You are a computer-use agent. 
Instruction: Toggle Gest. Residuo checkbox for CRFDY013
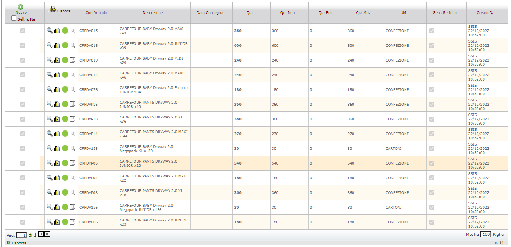point(432,60)
